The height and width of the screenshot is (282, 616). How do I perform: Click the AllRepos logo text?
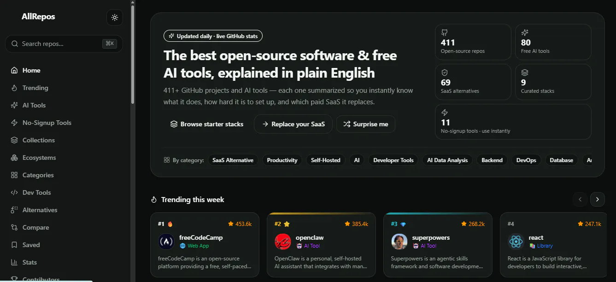point(38,17)
